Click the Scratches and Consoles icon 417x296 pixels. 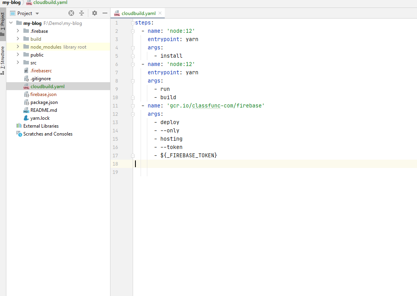pyautogui.click(x=19, y=134)
